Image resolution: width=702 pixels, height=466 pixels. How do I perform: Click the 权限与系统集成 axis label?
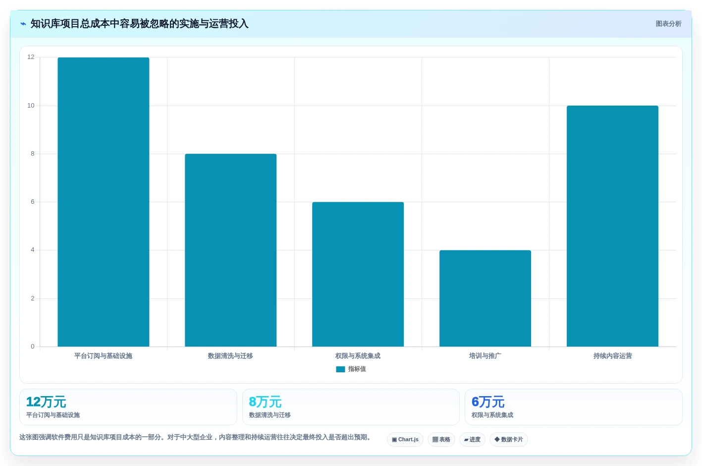[358, 356]
